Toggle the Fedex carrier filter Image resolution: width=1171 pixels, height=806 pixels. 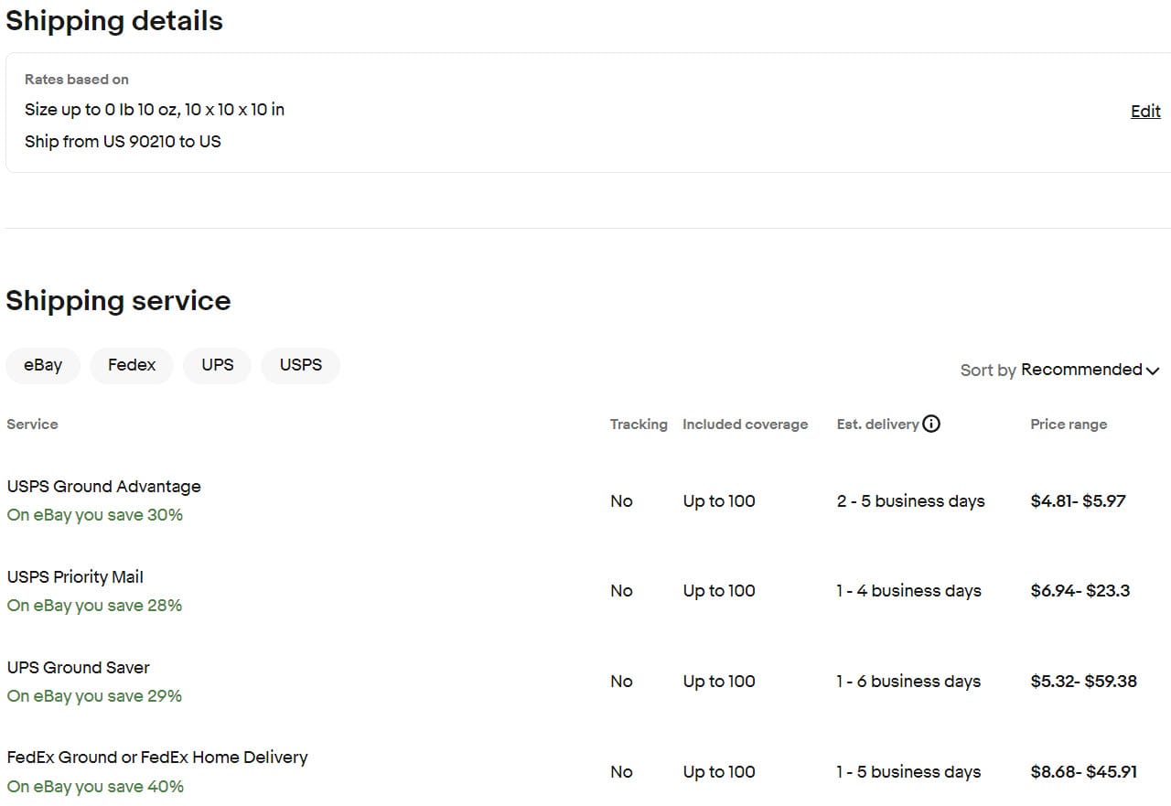132,365
